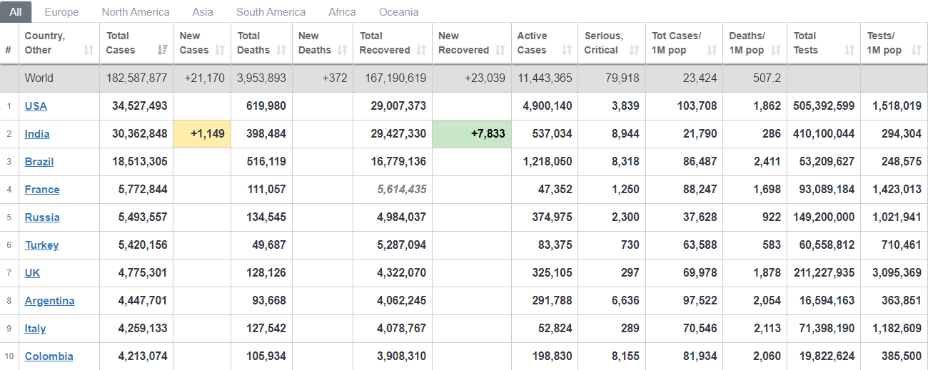Click USA total deaths 619,980
Image resolution: width=928 pixels, height=370 pixels.
click(x=266, y=106)
